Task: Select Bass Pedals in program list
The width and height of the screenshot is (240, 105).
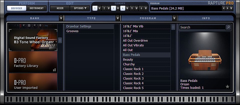Action: (146, 55)
